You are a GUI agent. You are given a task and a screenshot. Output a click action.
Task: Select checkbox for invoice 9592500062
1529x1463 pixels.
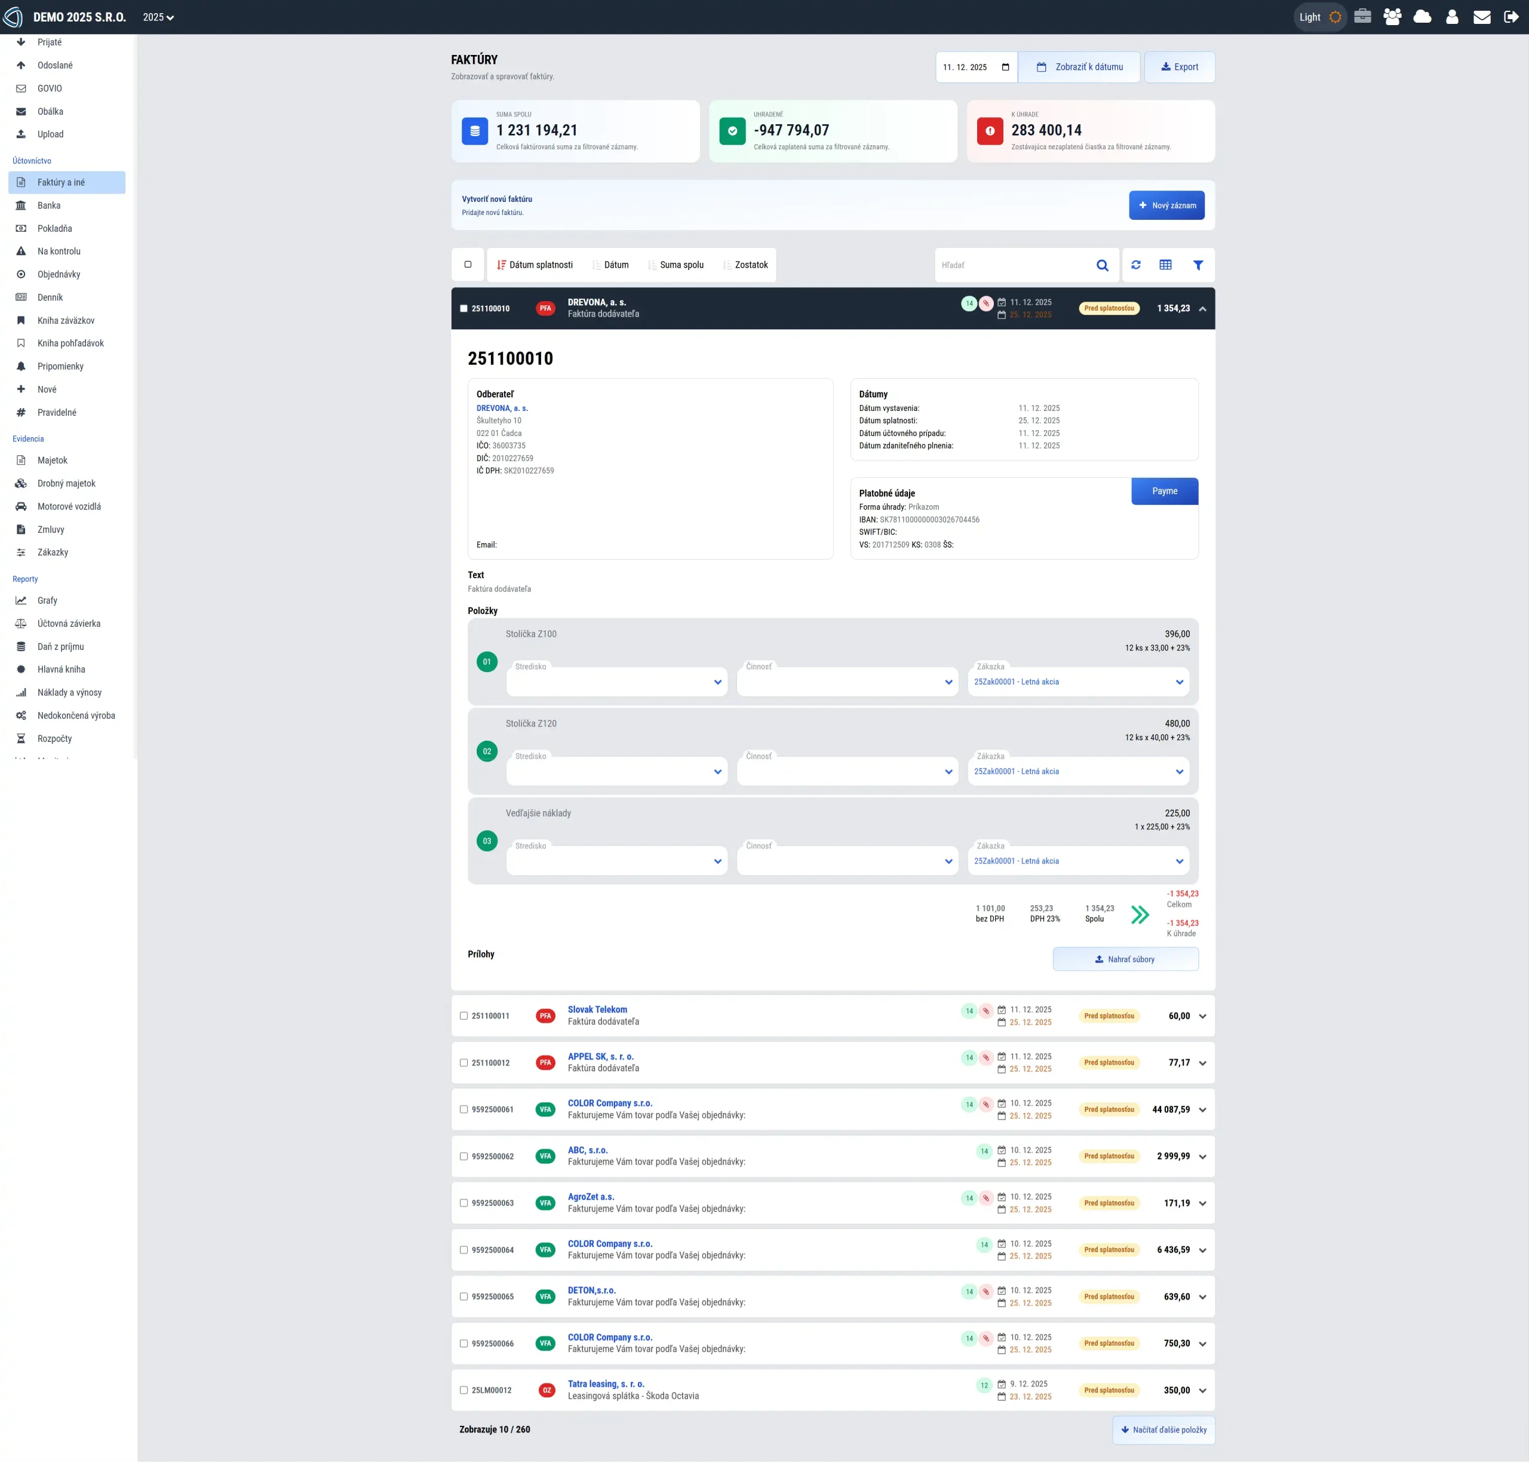(x=464, y=1157)
